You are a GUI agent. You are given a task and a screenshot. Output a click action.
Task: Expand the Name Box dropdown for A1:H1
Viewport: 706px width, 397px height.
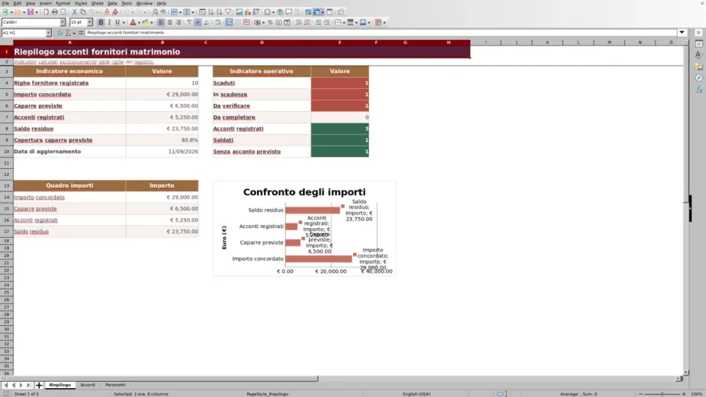(48, 32)
